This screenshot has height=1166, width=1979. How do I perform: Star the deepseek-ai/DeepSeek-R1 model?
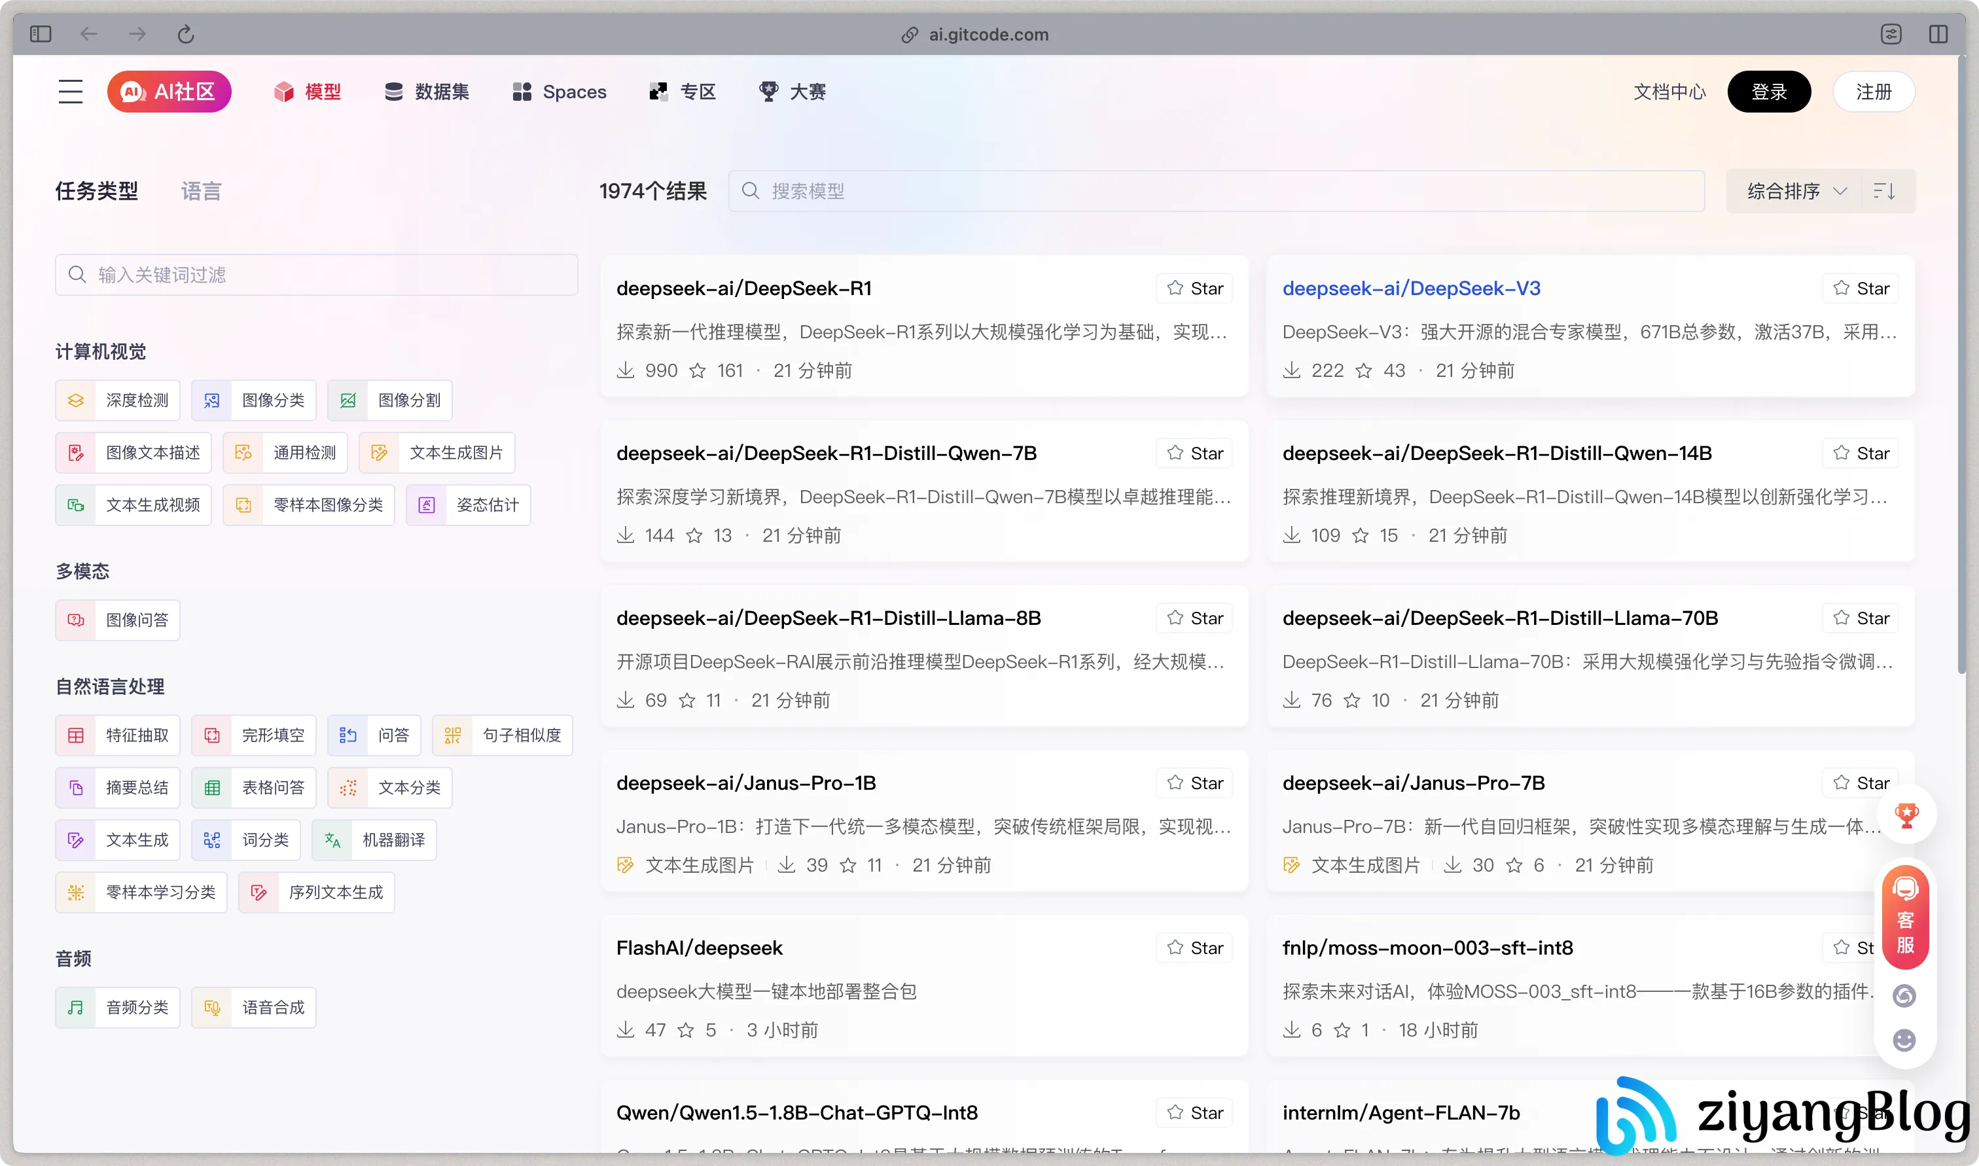point(1194,287)
